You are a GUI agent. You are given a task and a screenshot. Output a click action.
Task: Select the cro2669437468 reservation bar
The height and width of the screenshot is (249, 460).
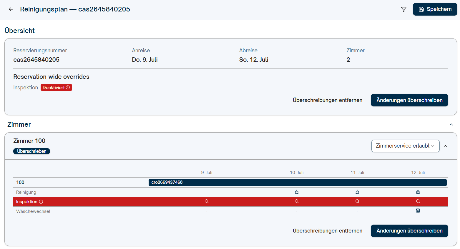(x=298, y=182)
